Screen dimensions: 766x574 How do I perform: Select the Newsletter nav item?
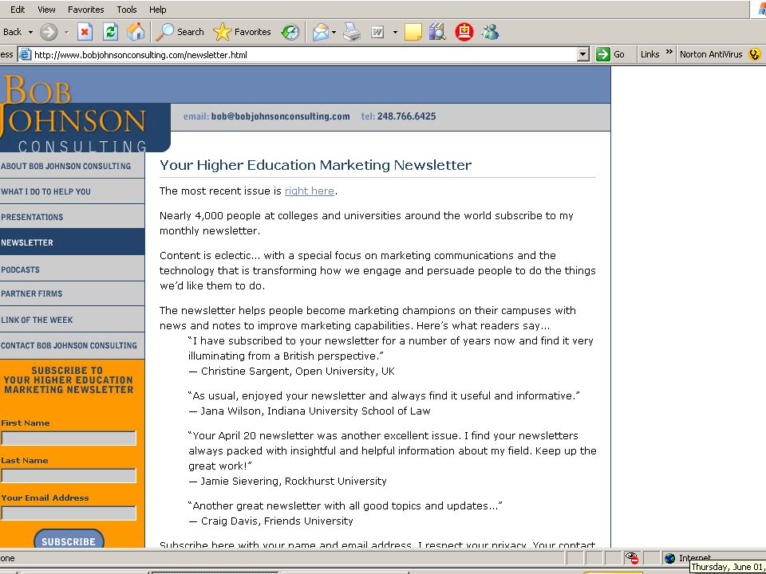(x=73, y=242)
